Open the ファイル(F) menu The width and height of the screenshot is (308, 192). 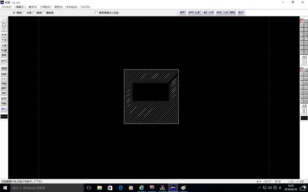click(x=6, y=7)
